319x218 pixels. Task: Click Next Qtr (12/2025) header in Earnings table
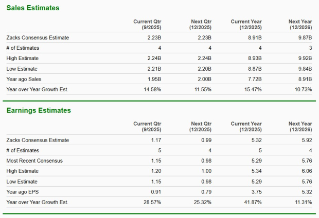[201, 127]
